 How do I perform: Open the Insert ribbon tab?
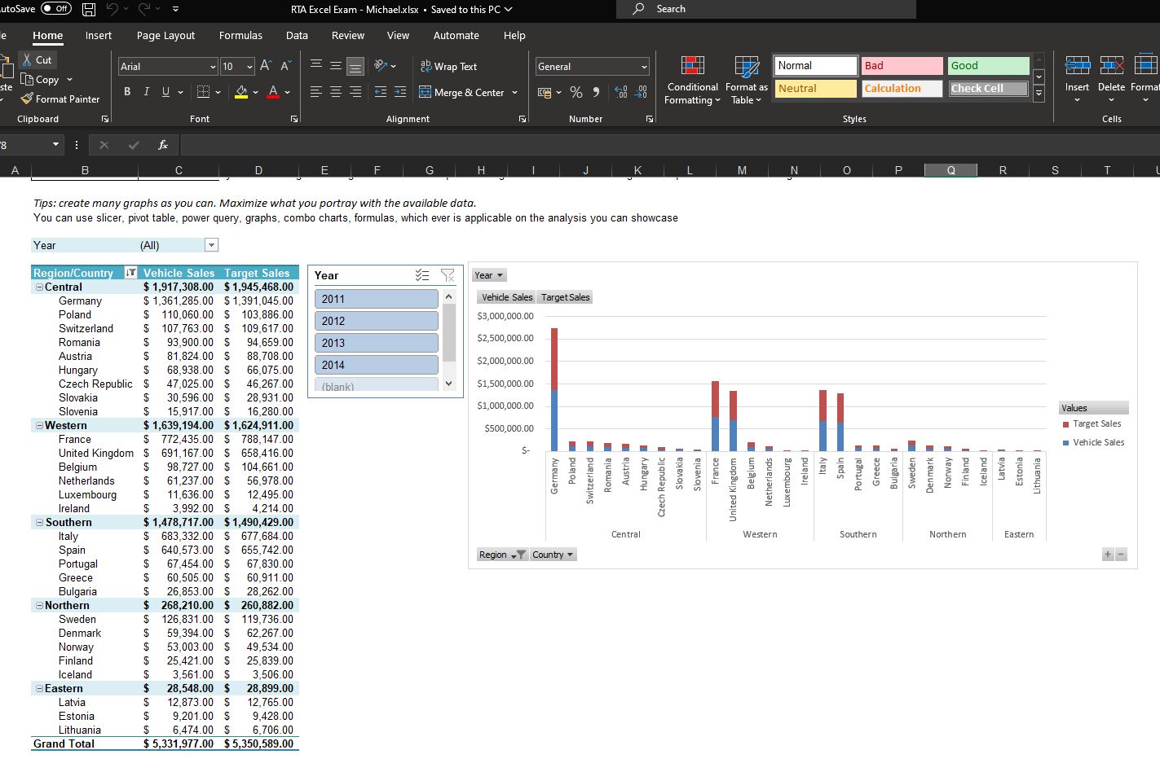click(99, 36)
